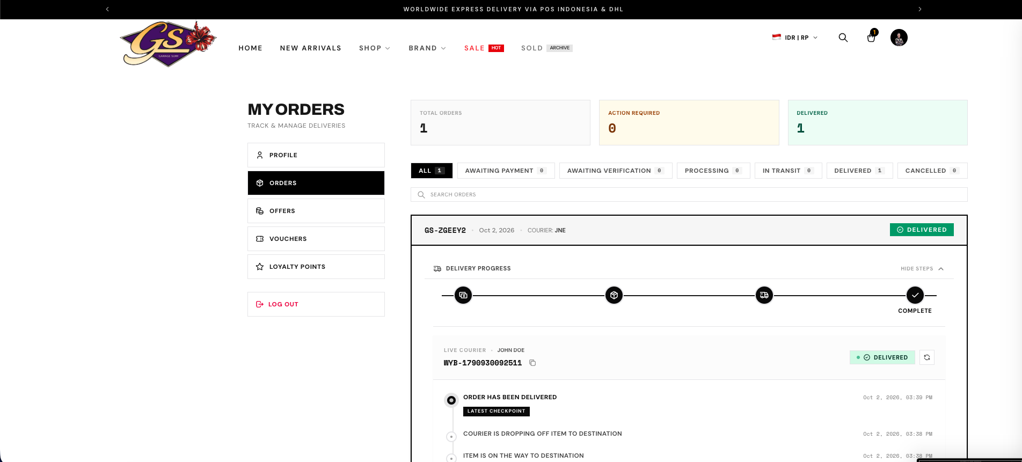1022x462 pixels.
Task: Open Orders in account sidebar
Action: click(316, 183)
